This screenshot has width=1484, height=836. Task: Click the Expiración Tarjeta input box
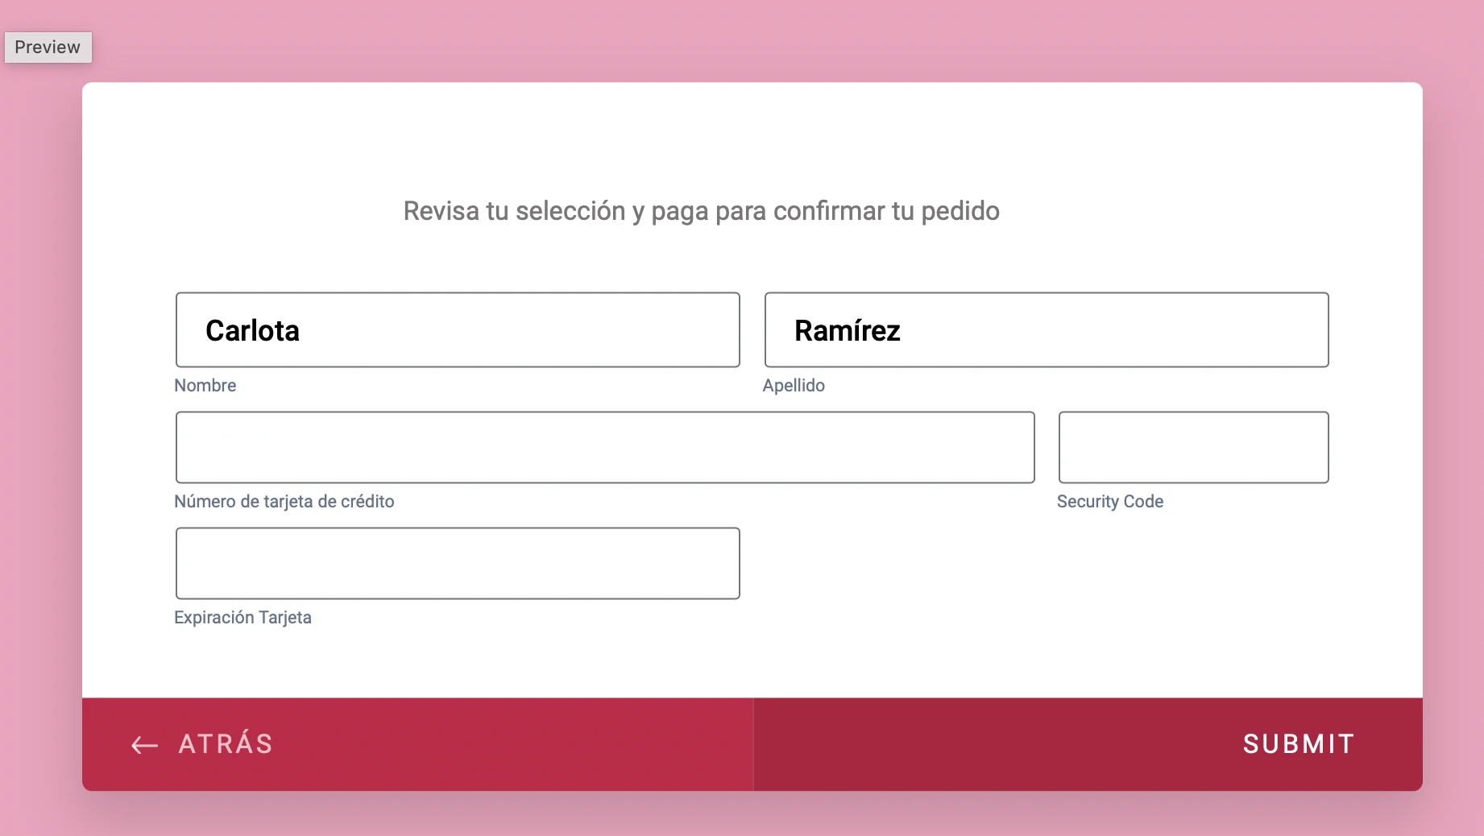tap(457, 563)
